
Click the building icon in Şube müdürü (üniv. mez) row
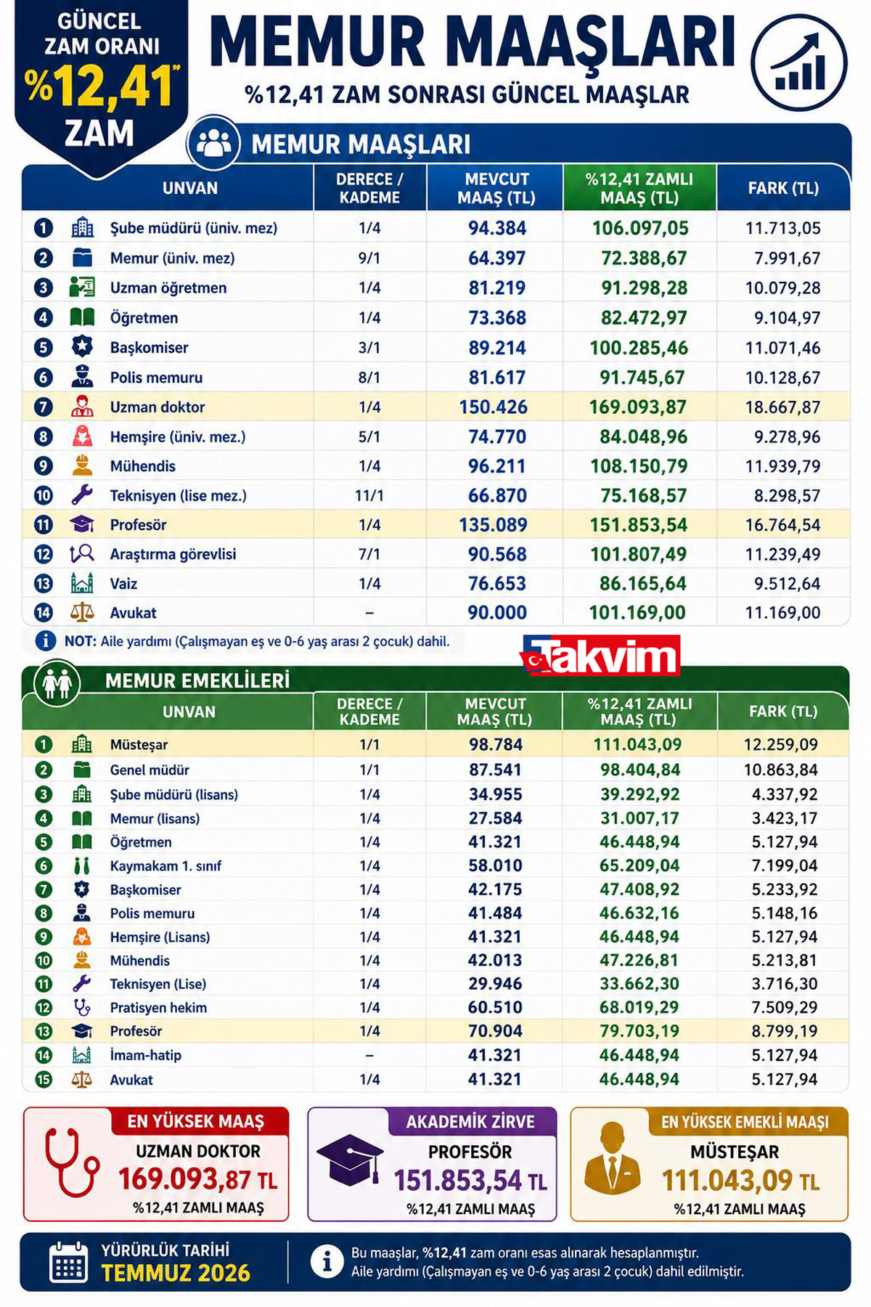(x=82, y=227)
